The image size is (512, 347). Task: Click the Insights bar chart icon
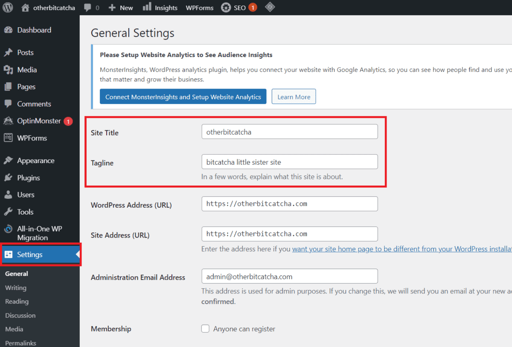[x=147, y=7]
